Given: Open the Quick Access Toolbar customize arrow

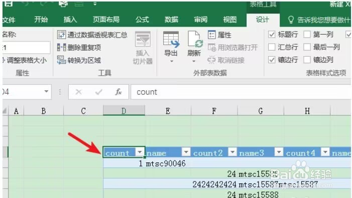Looking at the screenshot, I should coord(95,4).
